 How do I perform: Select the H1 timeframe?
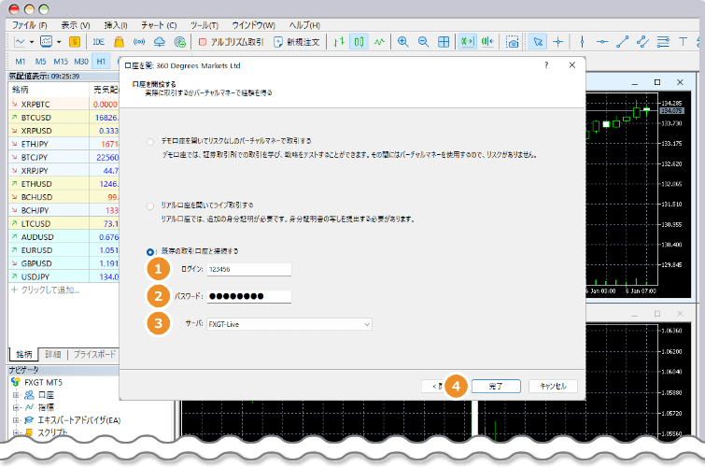101,62
